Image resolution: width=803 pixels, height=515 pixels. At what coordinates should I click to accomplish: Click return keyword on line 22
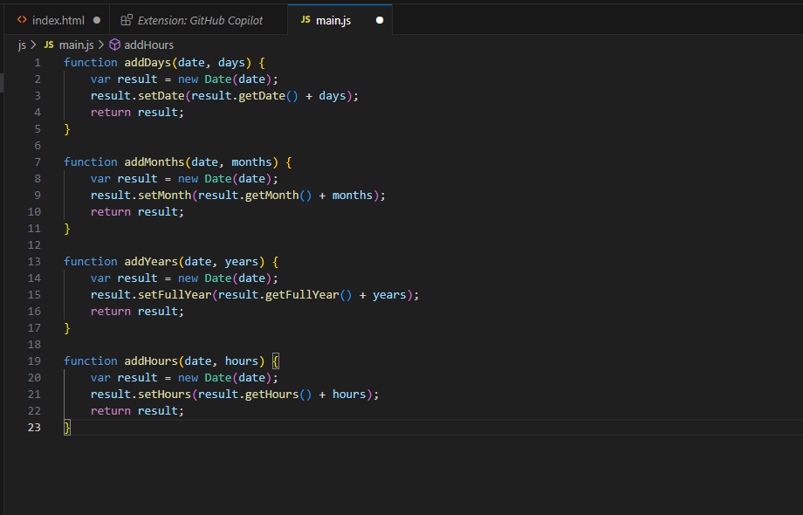pyautogui.click(x=111, y=411)
